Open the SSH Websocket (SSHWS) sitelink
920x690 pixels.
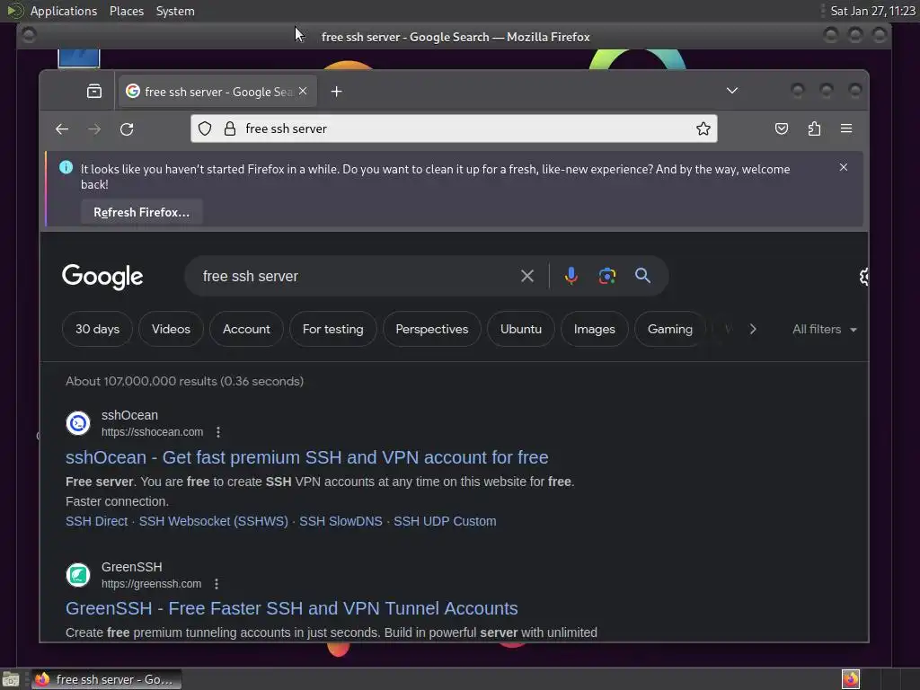[214, 521]
